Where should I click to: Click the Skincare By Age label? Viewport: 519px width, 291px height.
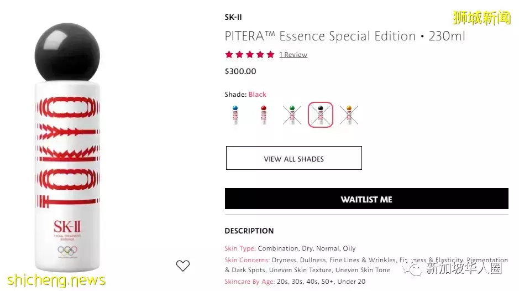click(249, 282)
